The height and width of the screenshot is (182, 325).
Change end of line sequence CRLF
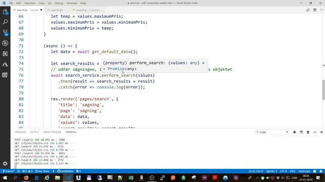tap(292, 171)
